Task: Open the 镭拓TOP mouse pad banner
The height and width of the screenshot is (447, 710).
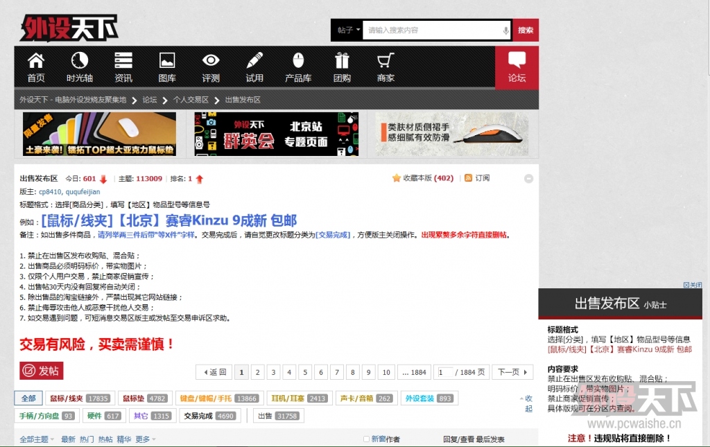Action: [100, 134]
